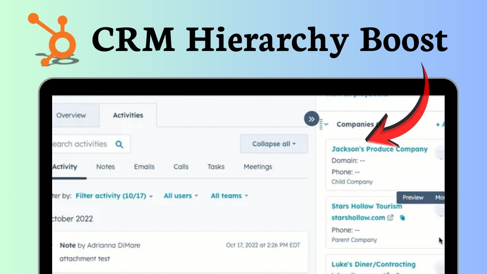Select the Tasks sub-tab

[216, 167]
